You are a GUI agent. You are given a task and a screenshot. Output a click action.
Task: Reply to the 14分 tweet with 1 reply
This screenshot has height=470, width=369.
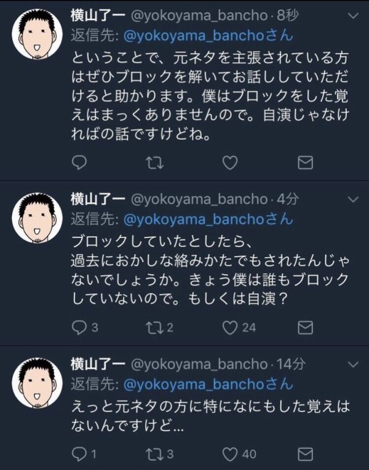pyautogui.click(x=80, y=455)
